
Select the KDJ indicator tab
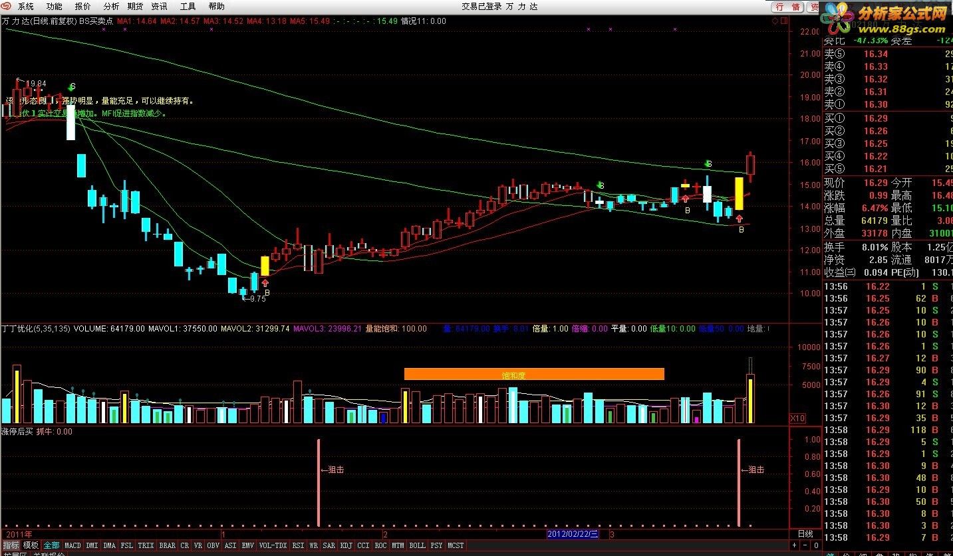346,545
